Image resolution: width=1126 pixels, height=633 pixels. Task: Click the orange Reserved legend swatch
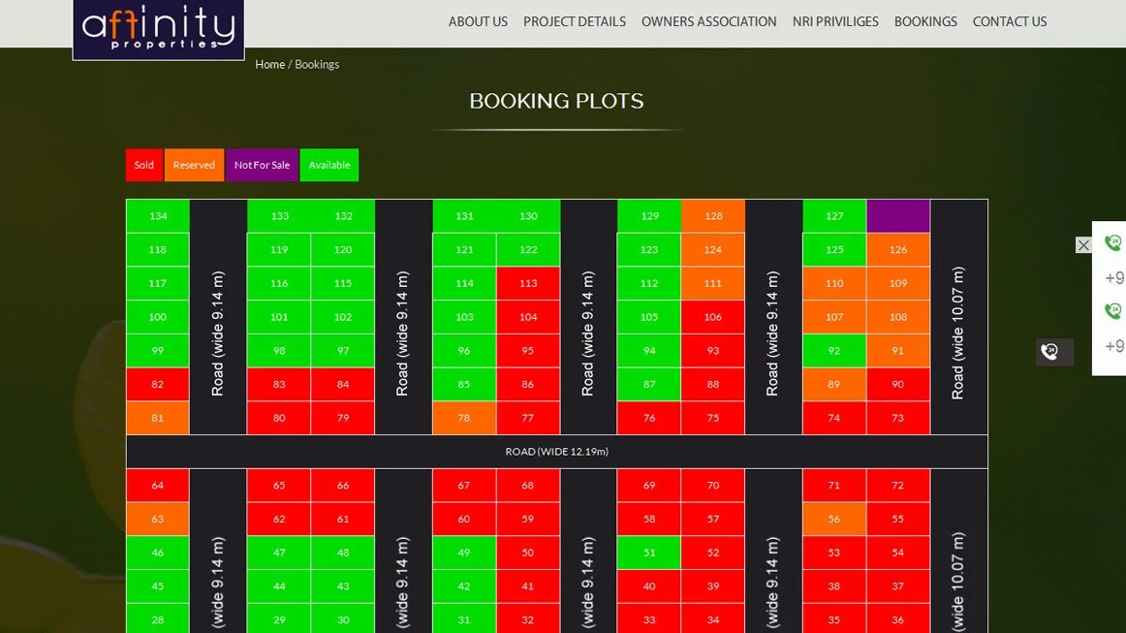[x=194, y=165]
